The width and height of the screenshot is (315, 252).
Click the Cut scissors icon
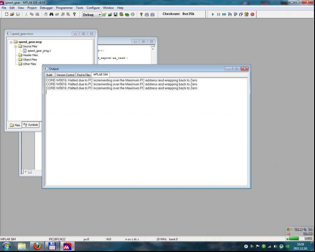pos(26,14)
